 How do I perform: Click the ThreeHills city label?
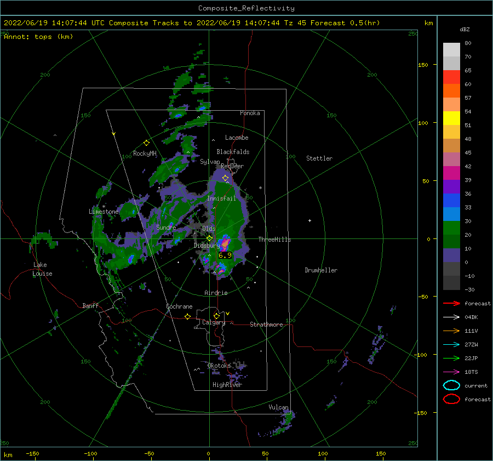(x=275, y=240)
